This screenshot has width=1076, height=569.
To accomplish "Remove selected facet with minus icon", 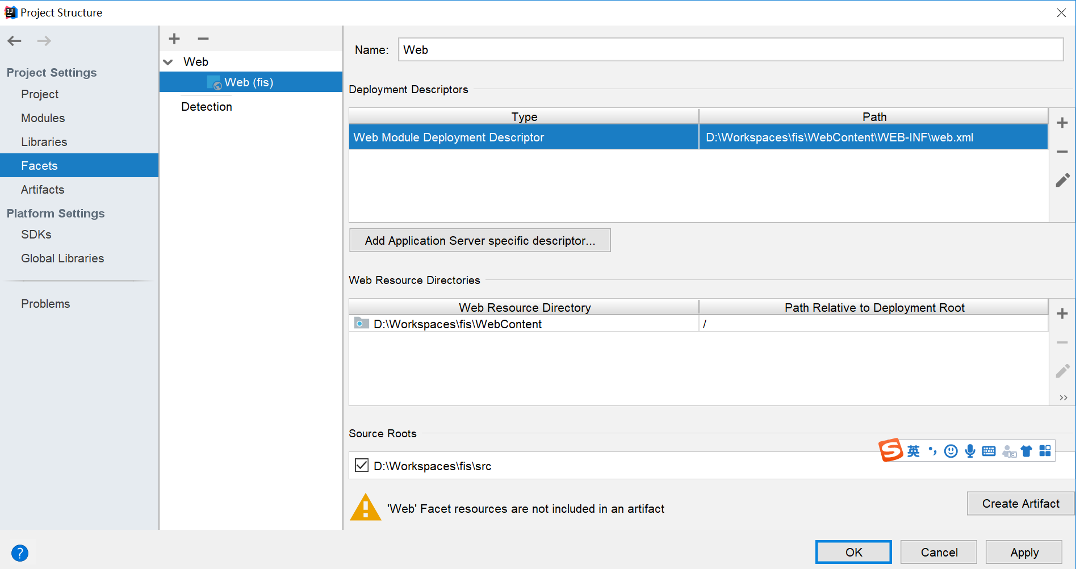I will tap(203, 39).
